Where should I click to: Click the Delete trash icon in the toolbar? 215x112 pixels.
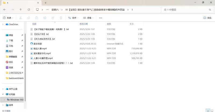pos(61,18)
